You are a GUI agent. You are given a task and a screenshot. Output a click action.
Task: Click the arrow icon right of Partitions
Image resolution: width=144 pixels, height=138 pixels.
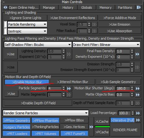pos(139,7)
